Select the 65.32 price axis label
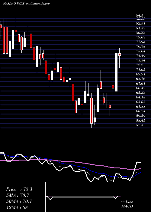Image resolution: width=151 pixels, height=212 pixels. (x=140, y=93)
